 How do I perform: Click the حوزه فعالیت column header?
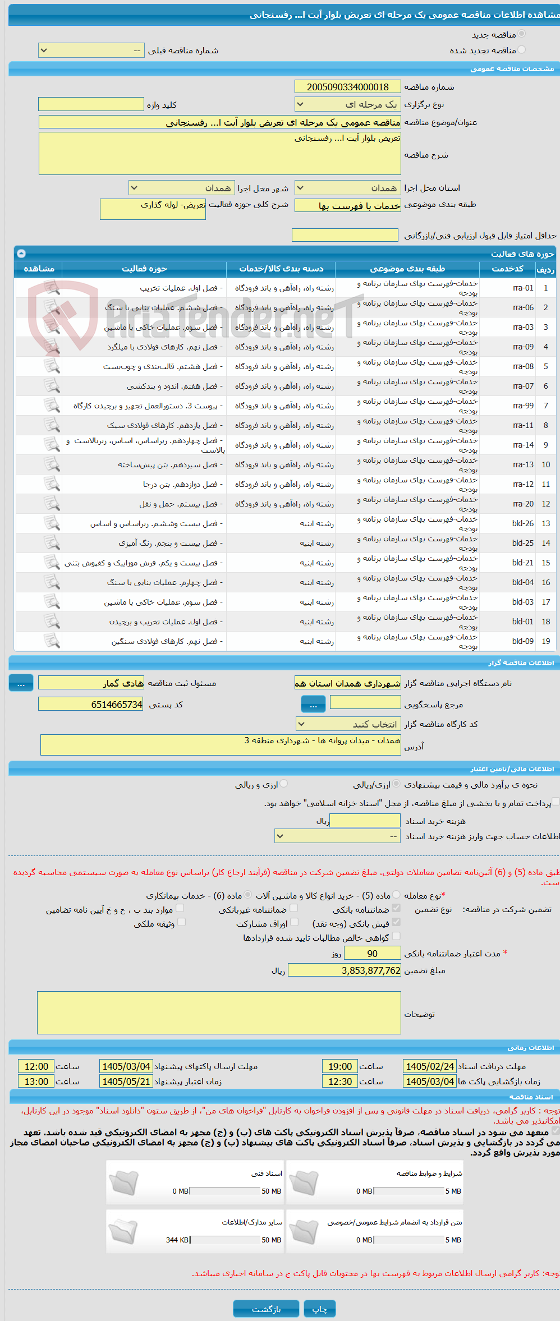(144, 269)
